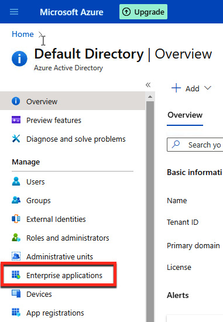223x322 pixels.
Task: Click the Upgrade arrow circle icon
Action: [x=126, y=12]
